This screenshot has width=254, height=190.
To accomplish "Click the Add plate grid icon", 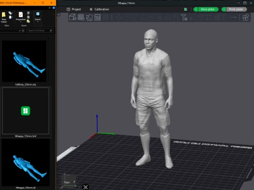I will click(81, 17).
